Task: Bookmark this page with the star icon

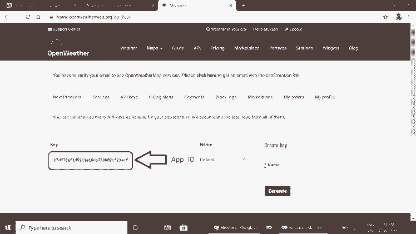Action: [385, 17]
